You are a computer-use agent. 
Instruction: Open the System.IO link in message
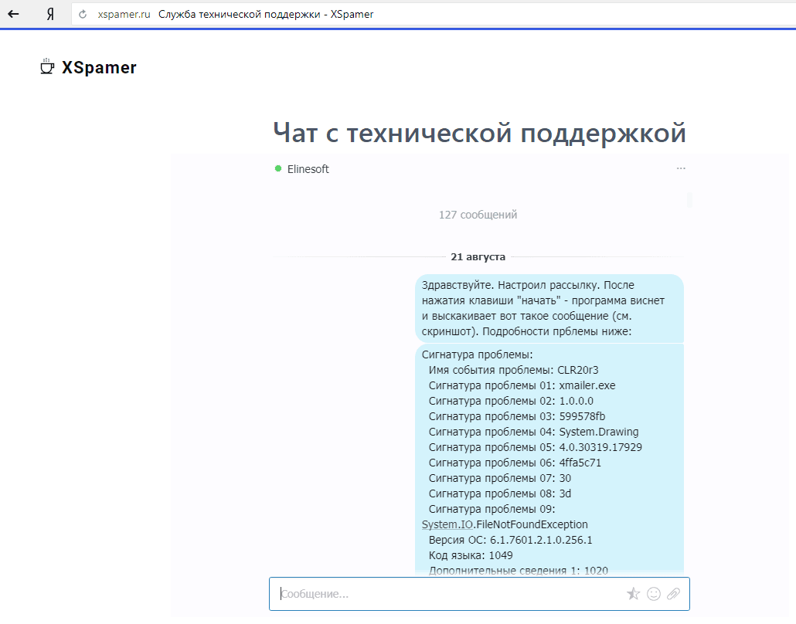click(447, 524)
